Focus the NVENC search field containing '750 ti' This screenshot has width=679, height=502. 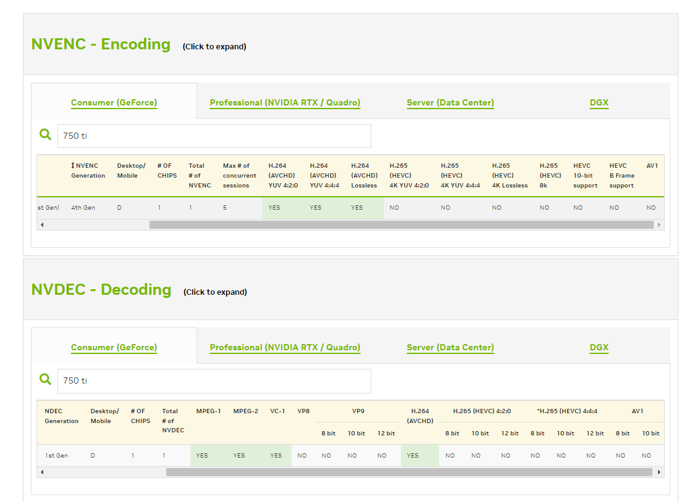tap(214, 136)
